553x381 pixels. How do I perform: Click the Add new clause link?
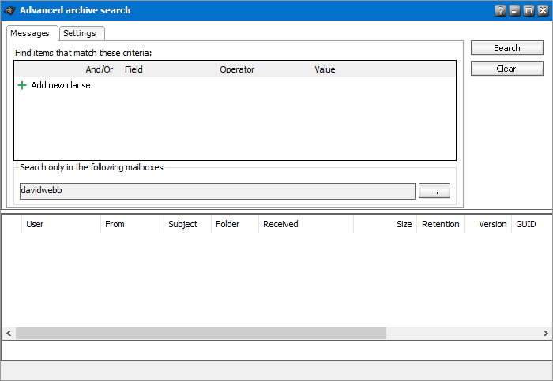click(x=60, y=85)
